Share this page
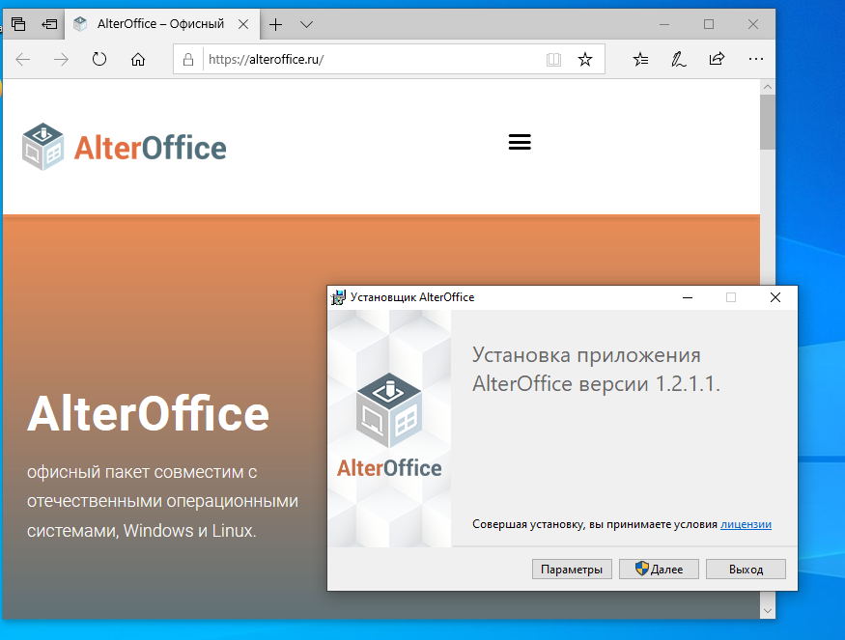 [x=717, y=59]
